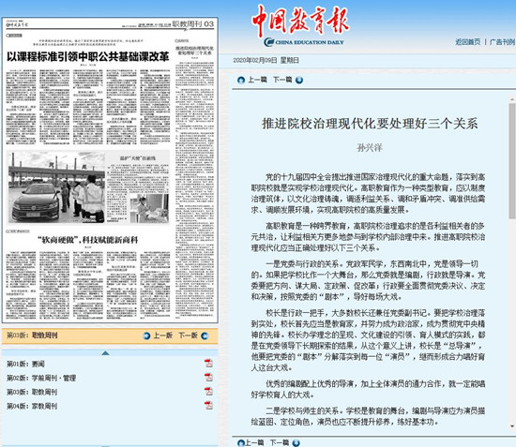Screen dimensions: 516x447
Task: Click author name 孙兴洋
Action: pos(370,147)
